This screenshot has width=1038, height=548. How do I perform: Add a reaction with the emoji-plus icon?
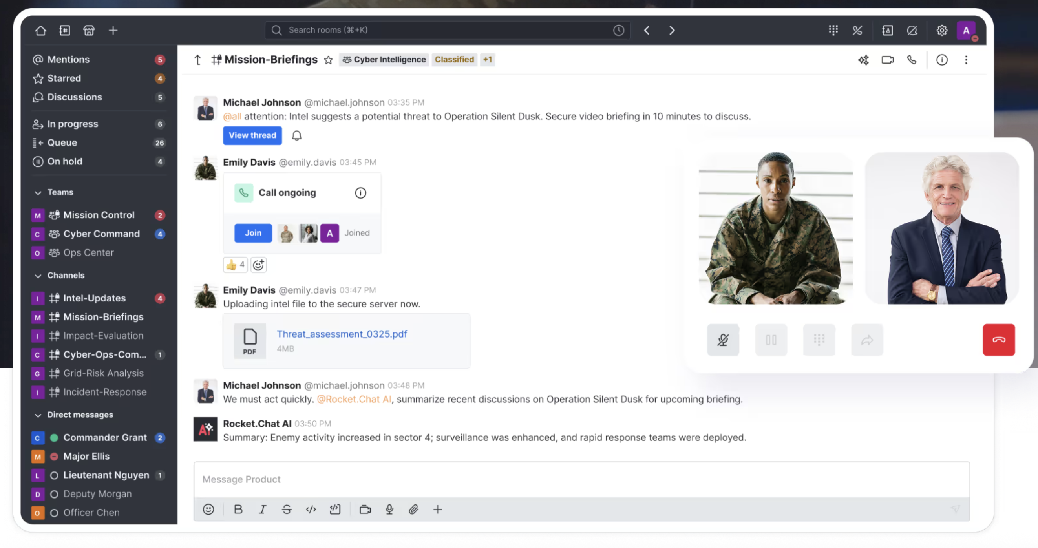coord(258,265)
